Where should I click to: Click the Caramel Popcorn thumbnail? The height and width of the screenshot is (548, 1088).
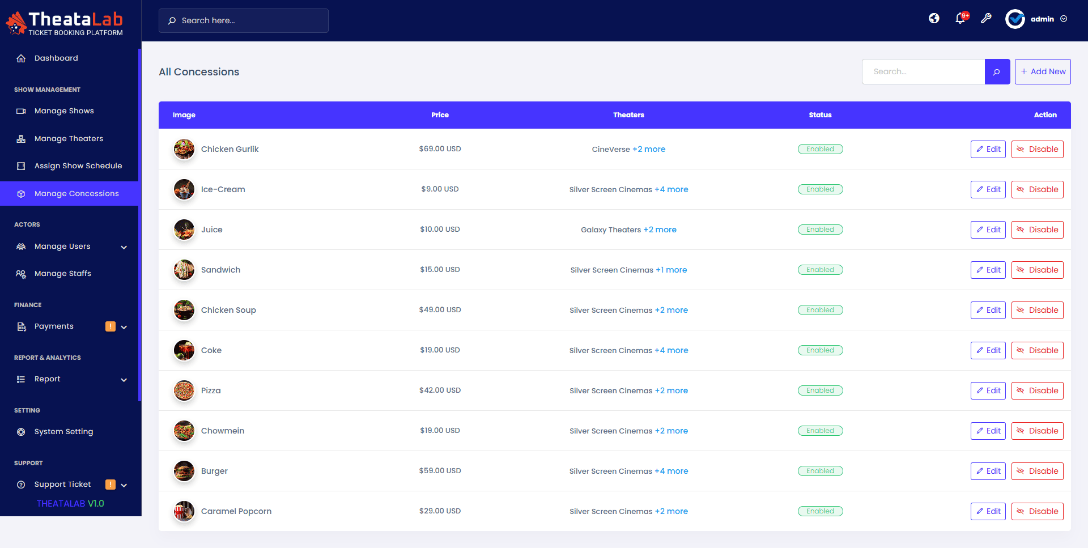(x=184, y=511)
